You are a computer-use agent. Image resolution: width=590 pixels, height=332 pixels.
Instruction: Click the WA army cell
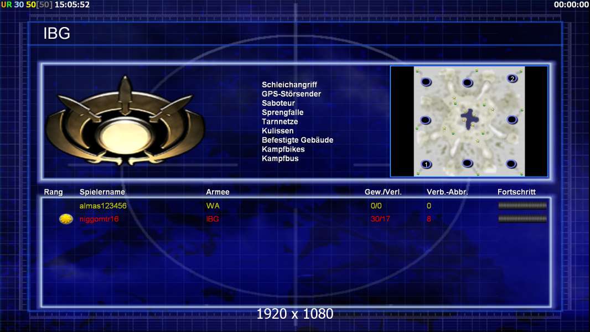pos(213,206)
